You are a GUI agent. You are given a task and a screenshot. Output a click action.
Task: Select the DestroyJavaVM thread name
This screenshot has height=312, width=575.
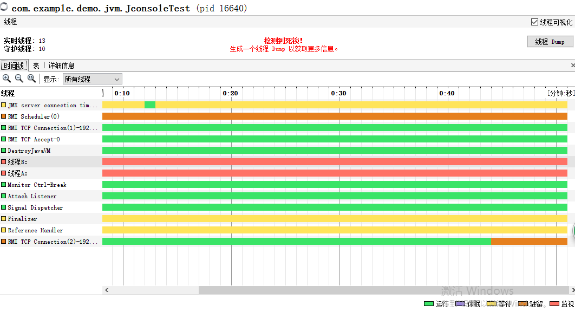29,151
